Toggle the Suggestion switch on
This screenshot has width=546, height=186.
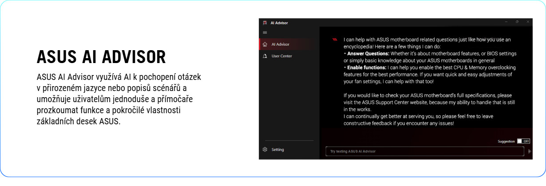pyautogui.click(x=524, y=141)
